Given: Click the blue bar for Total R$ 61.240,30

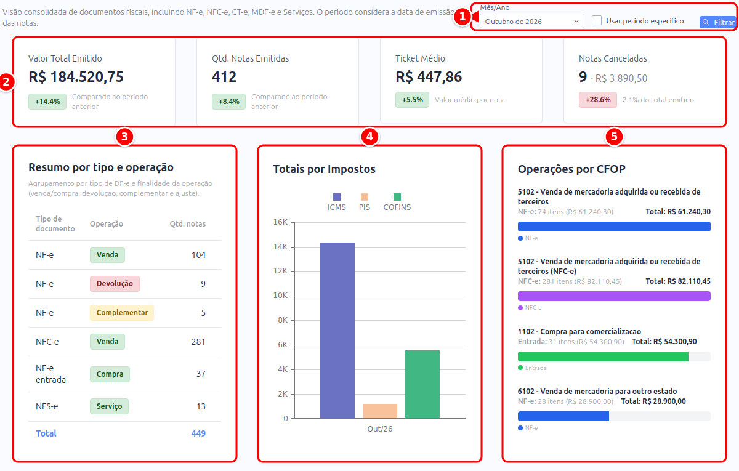Looking at the screenshot, I should coord(614,227).
